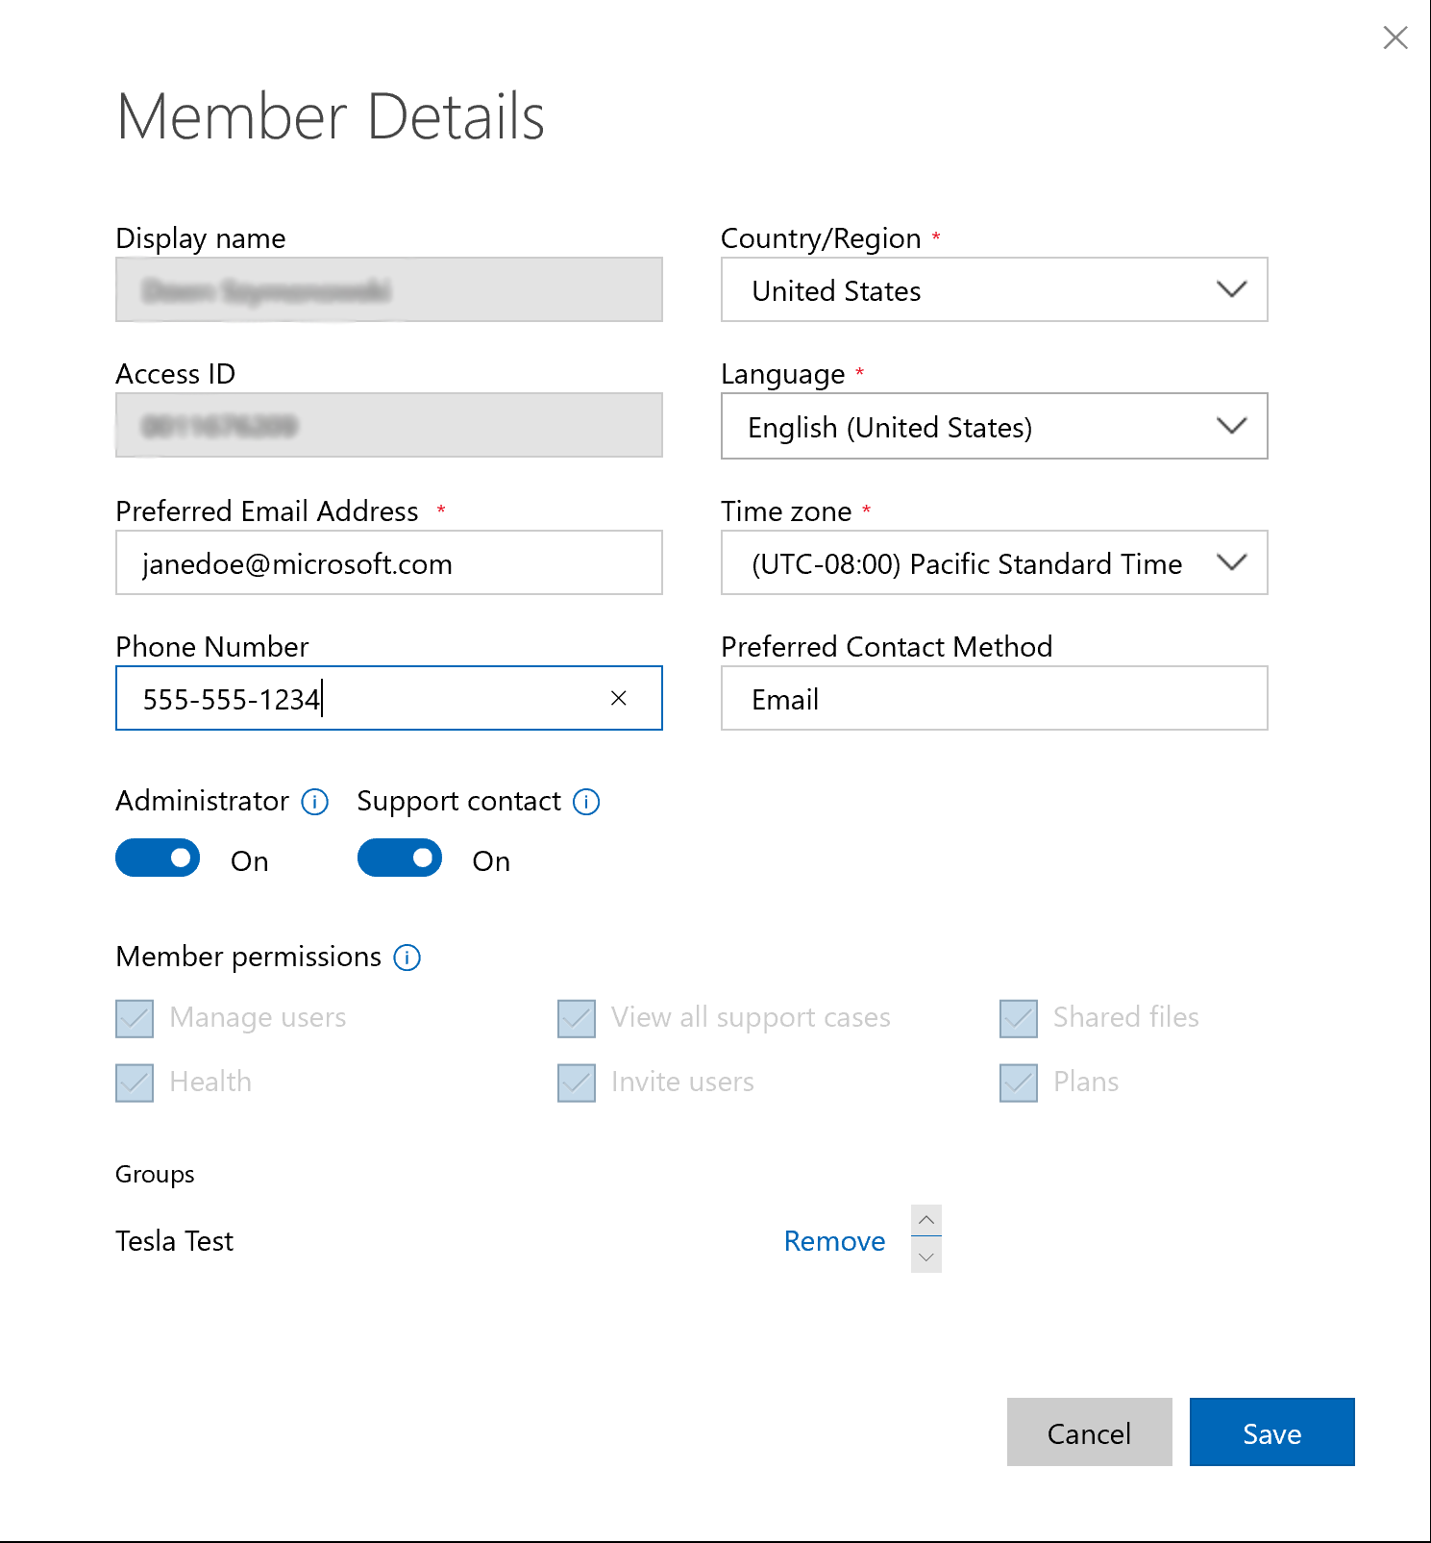1431x1543 pixels.
Task: Click the Member Details heading
Action: [x=331, y=116]
